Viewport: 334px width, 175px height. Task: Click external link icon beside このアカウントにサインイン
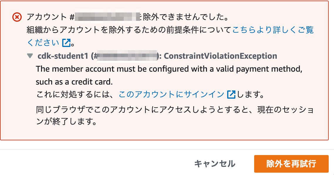point(231,95)
